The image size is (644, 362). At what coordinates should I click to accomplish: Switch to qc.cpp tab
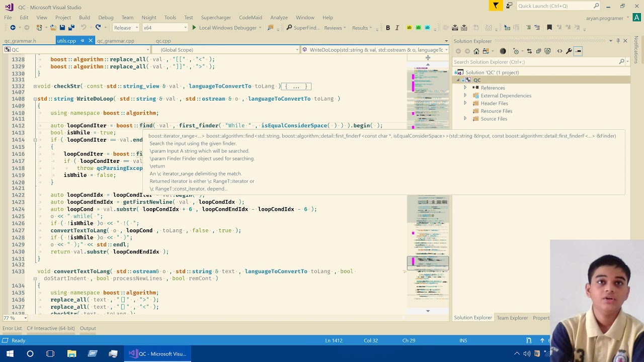tap(163, 41)
